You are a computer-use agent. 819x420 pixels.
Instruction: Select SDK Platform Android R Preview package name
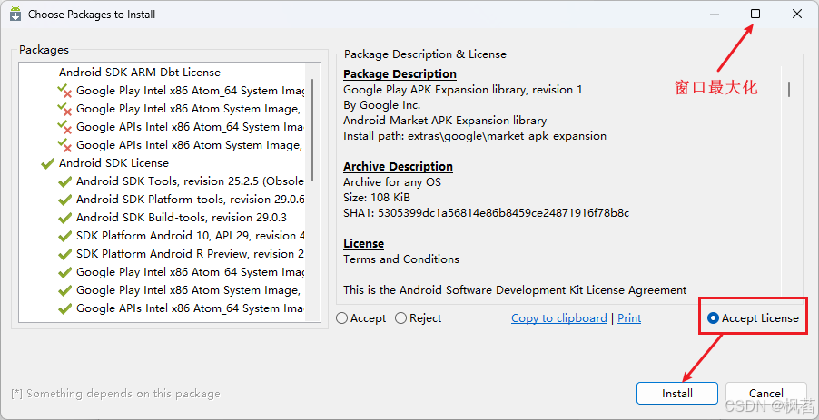(190, 254)
